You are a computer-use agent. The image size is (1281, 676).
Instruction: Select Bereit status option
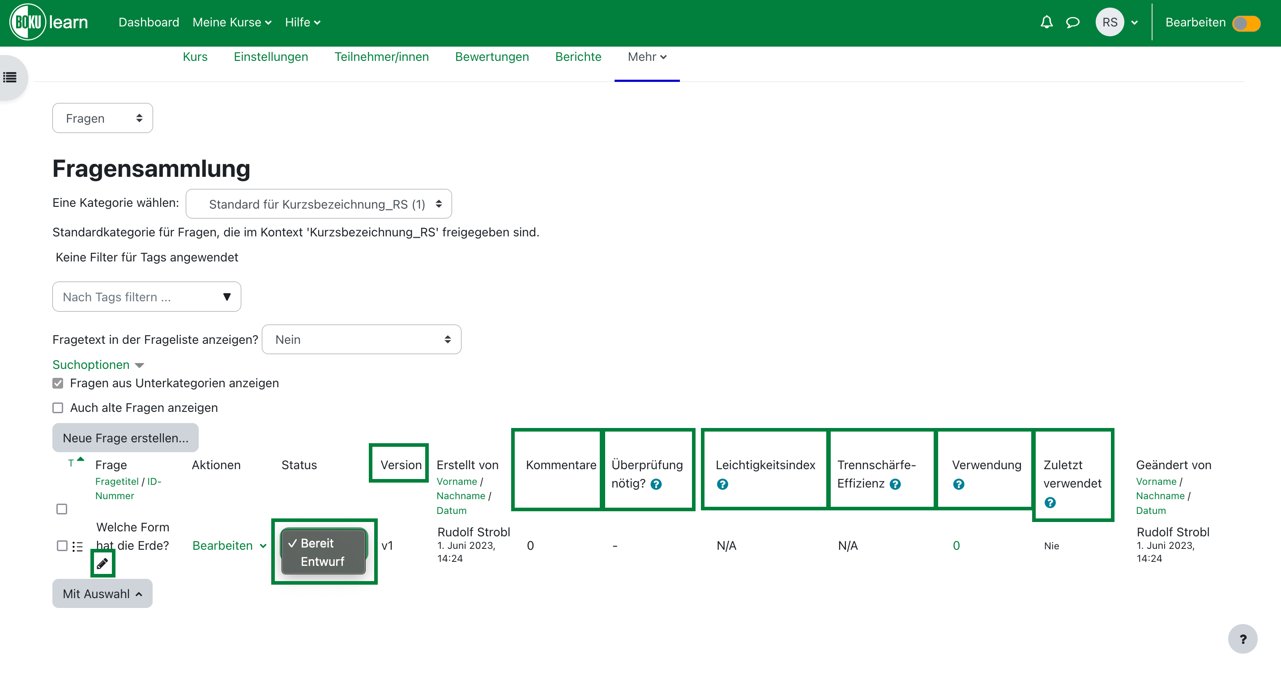[324, 543]
